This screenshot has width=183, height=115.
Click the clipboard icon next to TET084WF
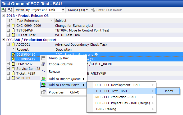[13, 30]
